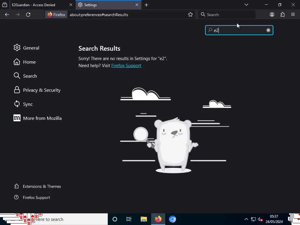Image resolution: width=300 pixels, height=225 pixels.
Task: Select the Settings tab
Action: [108, 5]
